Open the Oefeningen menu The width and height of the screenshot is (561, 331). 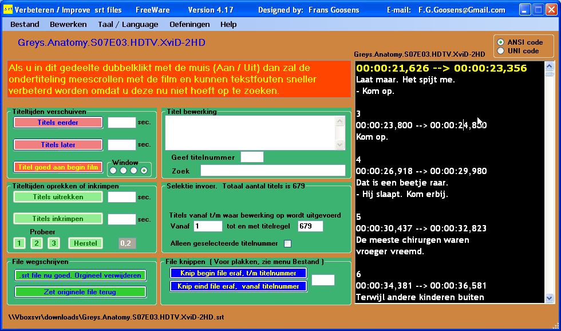click(189, 24)
